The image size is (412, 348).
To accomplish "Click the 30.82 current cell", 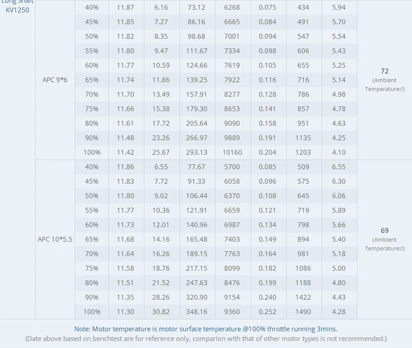I will pyautogui.click(x=161, y=312).
